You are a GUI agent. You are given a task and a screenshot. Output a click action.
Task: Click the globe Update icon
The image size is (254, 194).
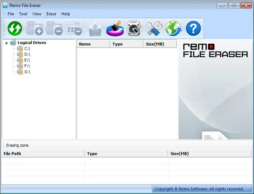[173, 28]
